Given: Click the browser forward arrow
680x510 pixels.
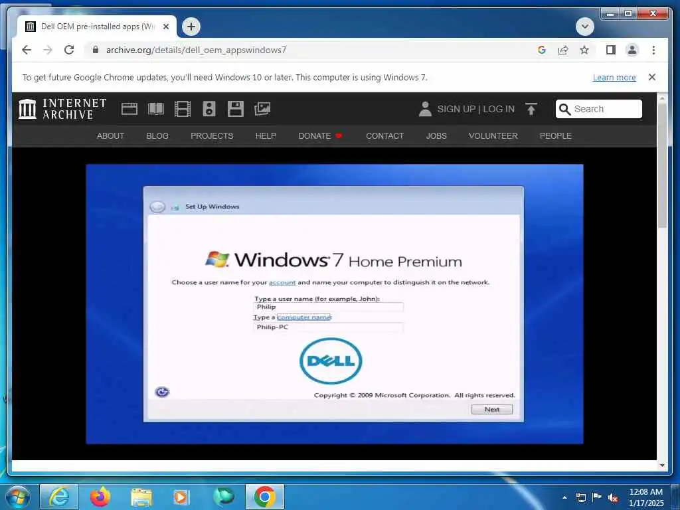Looking at the screenshot, I should pyautogui.click(x=48, y=50).
